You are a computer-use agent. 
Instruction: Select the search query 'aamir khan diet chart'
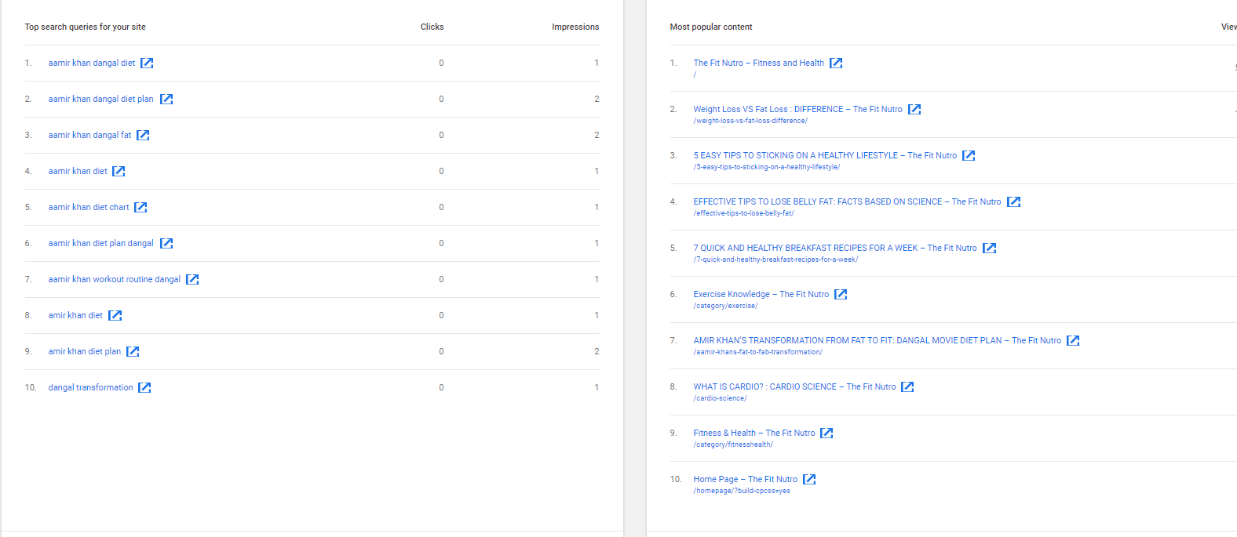click(x=89, y=207)
